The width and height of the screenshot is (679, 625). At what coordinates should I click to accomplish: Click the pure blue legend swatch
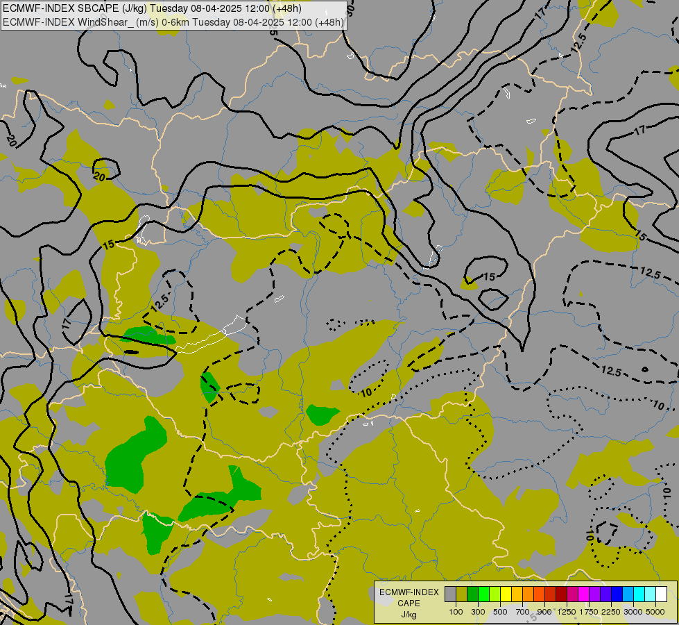(x=617, y=594)
